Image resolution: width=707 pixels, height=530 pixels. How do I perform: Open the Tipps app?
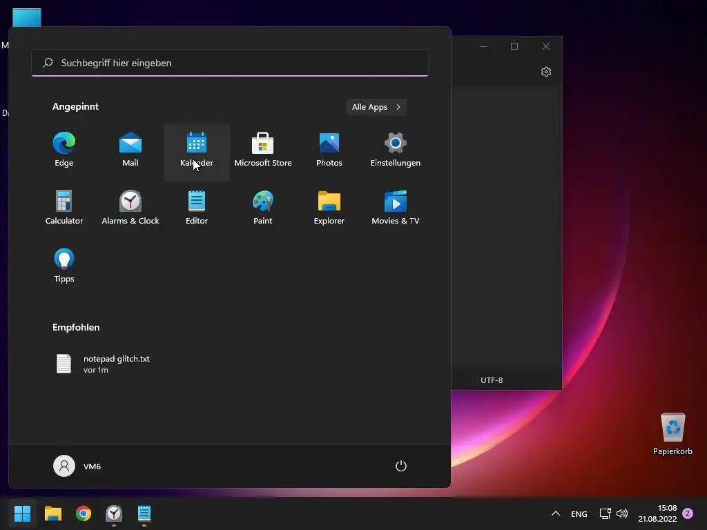click(x=64, y=267)
